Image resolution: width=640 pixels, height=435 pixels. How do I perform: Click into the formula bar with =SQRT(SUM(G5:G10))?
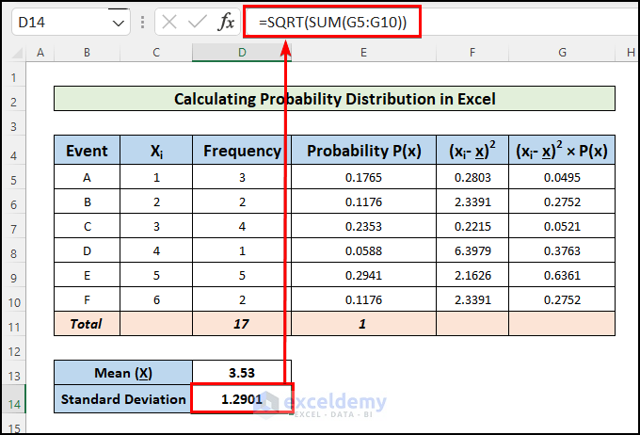(x=332, y=22)
